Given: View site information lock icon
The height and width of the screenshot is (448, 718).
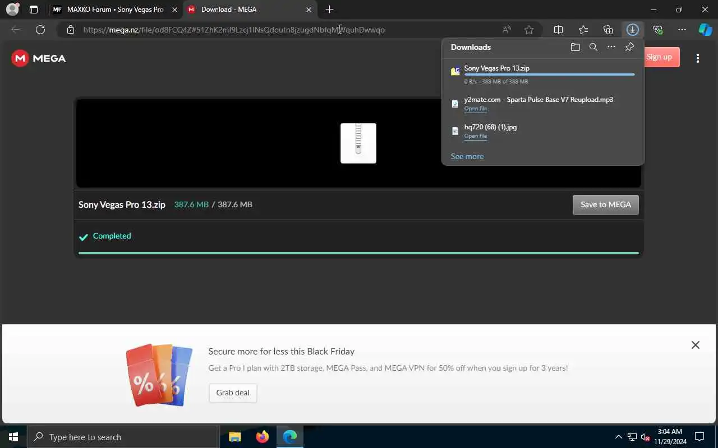Looking at the screenshot, I should (x=70, y=30).
